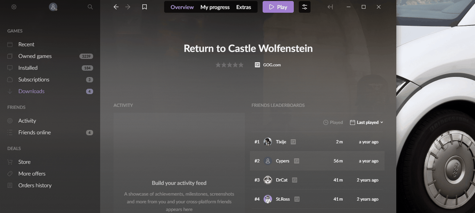Click the GOG badge next to DrCat
The height and width of the screenshot is (213, 475).
(294, 180)
